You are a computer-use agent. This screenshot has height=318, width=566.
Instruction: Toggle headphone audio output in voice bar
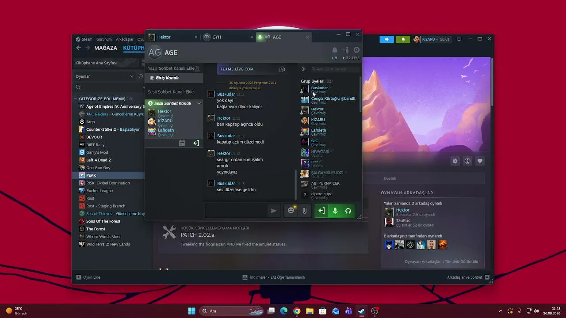coord(348,211)
